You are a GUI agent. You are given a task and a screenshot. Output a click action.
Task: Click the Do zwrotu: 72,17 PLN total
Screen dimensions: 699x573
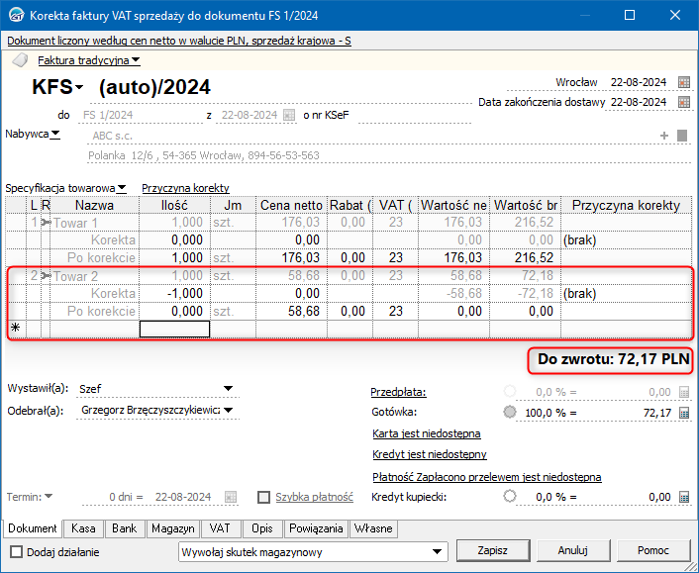(x=614, y=359)
